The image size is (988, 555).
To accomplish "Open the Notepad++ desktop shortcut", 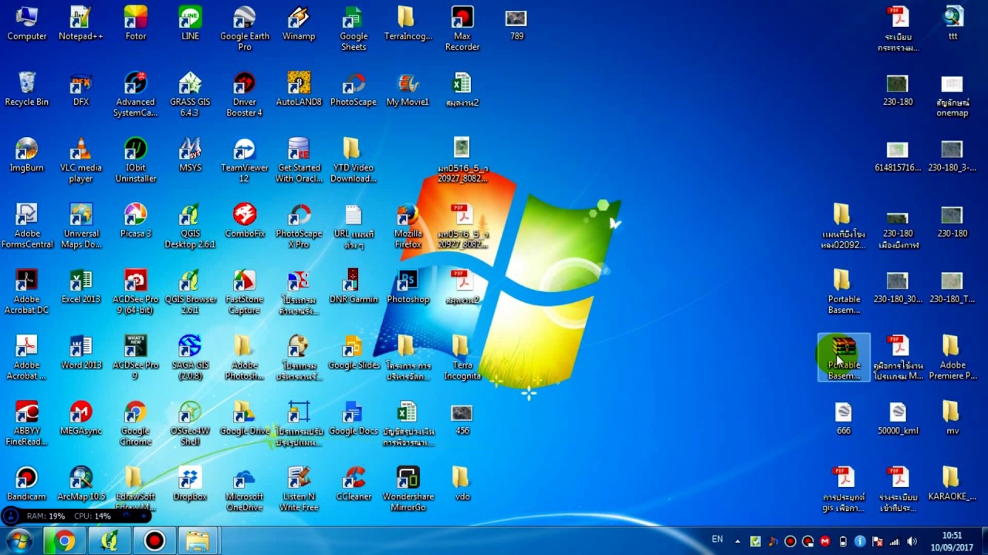I will pyautogui.click(x=81, y=23).
